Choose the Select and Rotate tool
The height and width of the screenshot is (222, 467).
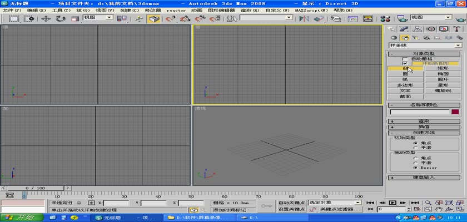(x=61, y=19)
